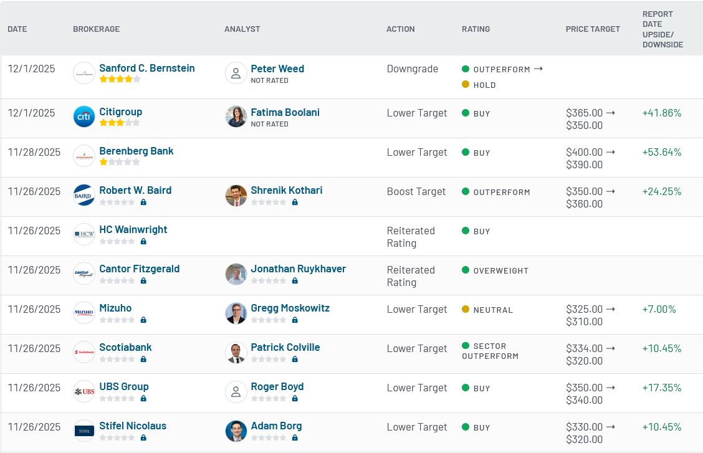703x453 pixels.
Task: Open Fatima Boolani's analyst photo
Action: (x=236, y=117)
